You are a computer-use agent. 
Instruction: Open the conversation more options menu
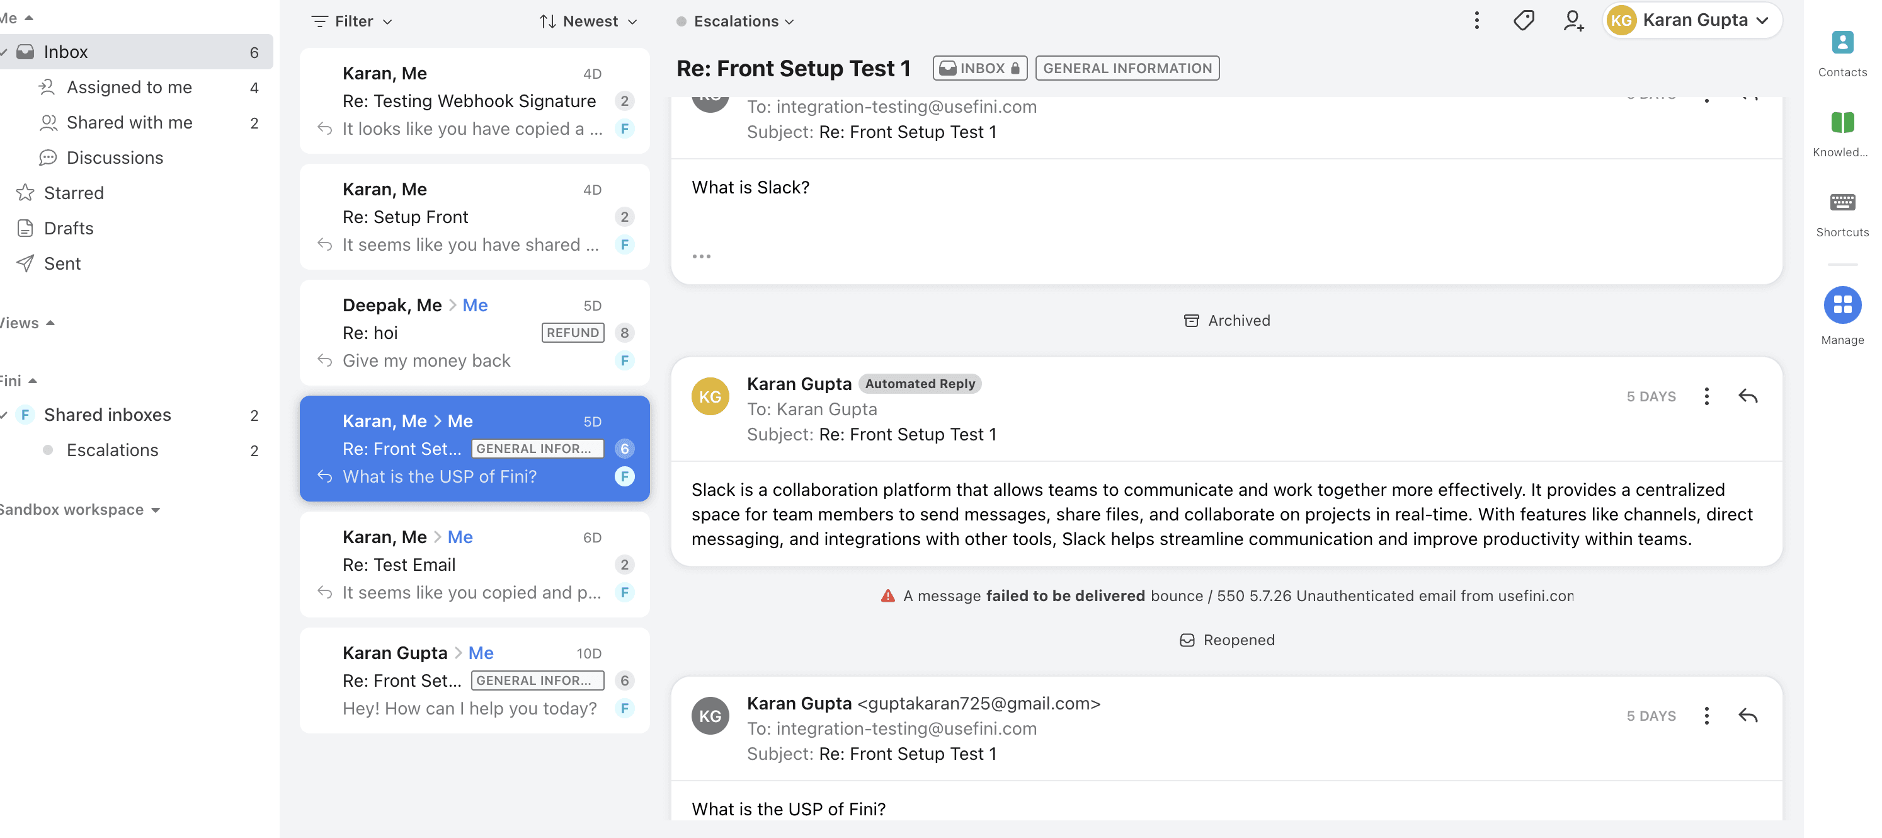tap(1476, 20)
